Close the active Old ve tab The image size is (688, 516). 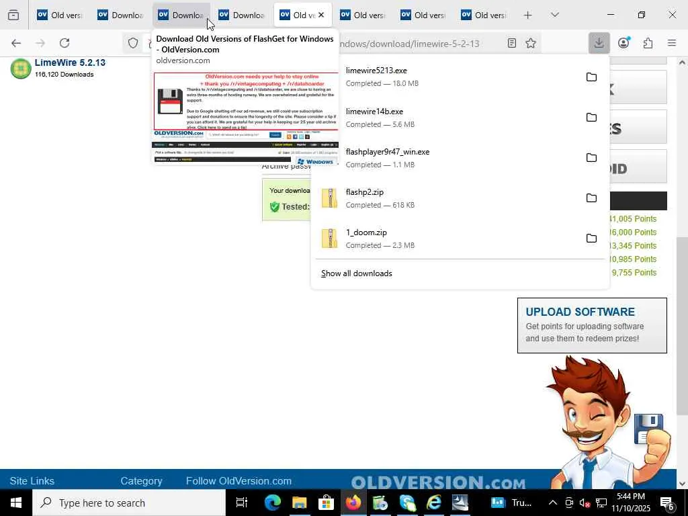click(x=321, y=15)
